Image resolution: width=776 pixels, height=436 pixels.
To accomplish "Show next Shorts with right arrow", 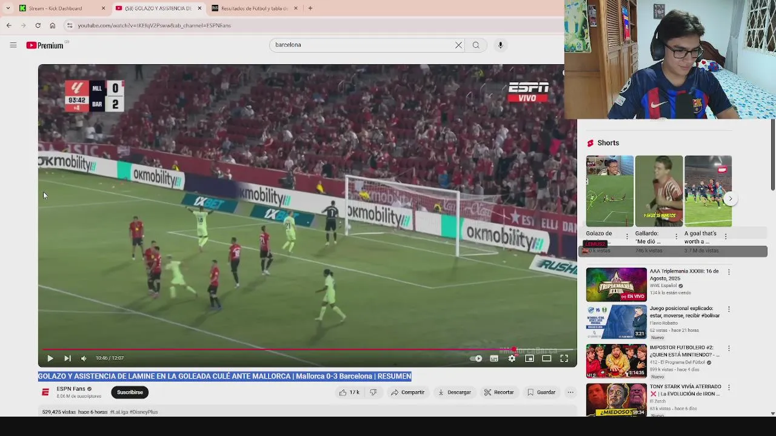I will click(731, 199).
